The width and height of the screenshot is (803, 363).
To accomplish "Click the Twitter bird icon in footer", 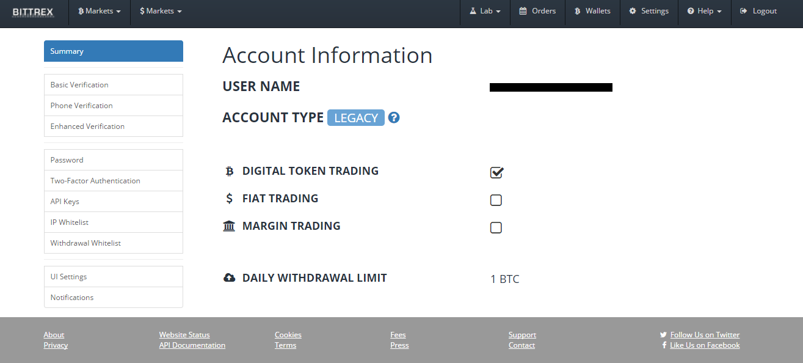I will 663,335.
